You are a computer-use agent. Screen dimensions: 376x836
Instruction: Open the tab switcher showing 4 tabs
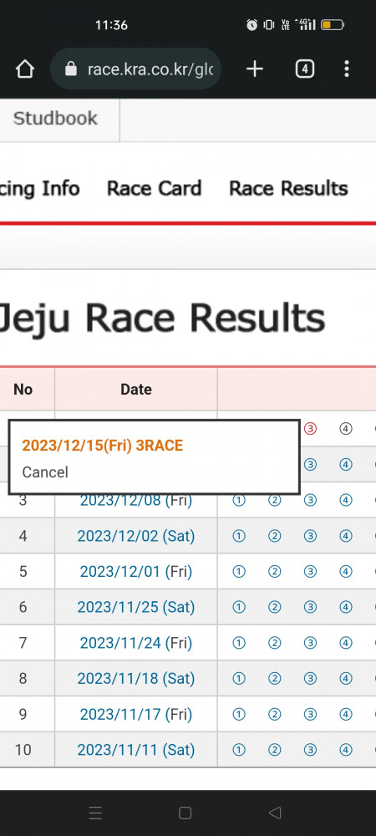[x=305, y=69]
